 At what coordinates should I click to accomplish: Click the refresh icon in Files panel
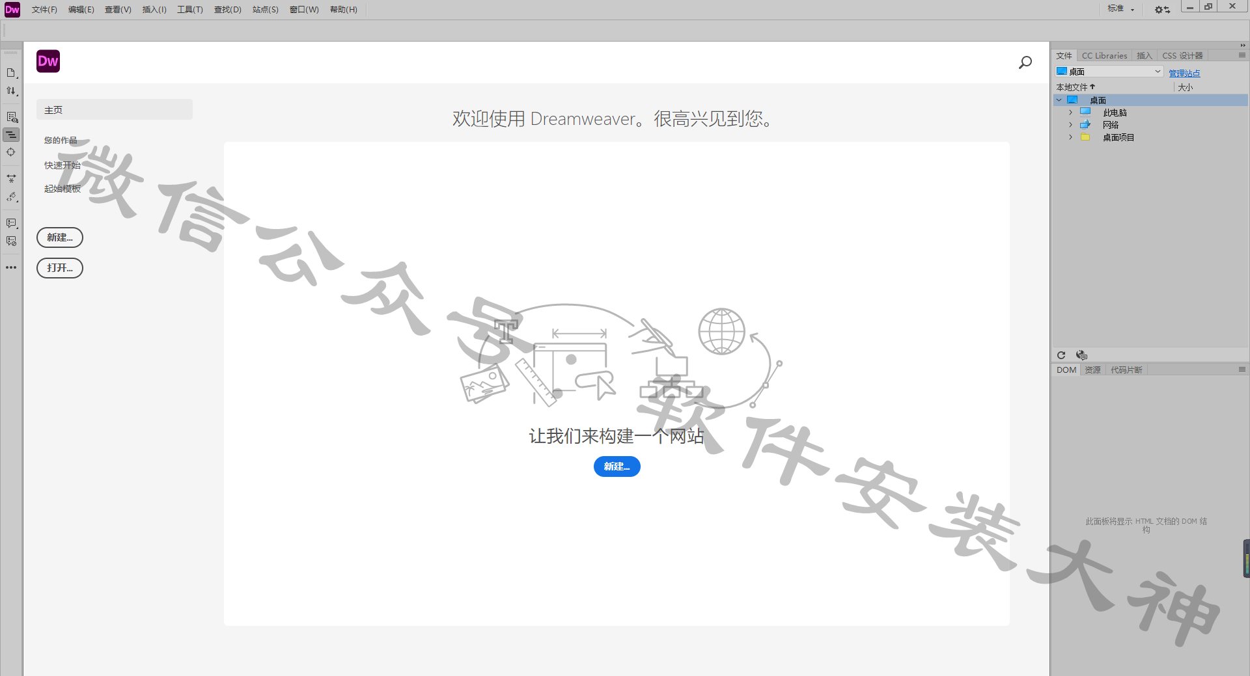tap(1061, 355)
